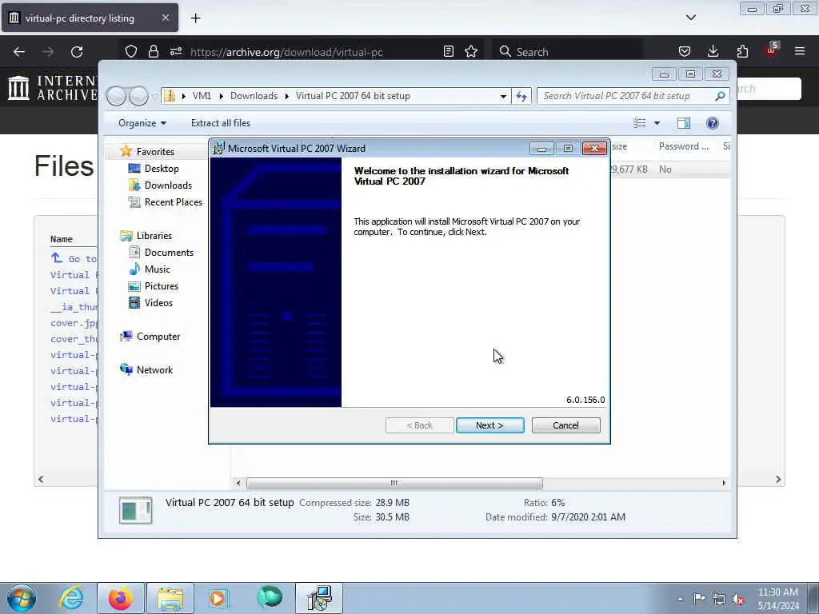Click Firefox tracking protection shield icon
819x614 pixels.
[130, 51]
